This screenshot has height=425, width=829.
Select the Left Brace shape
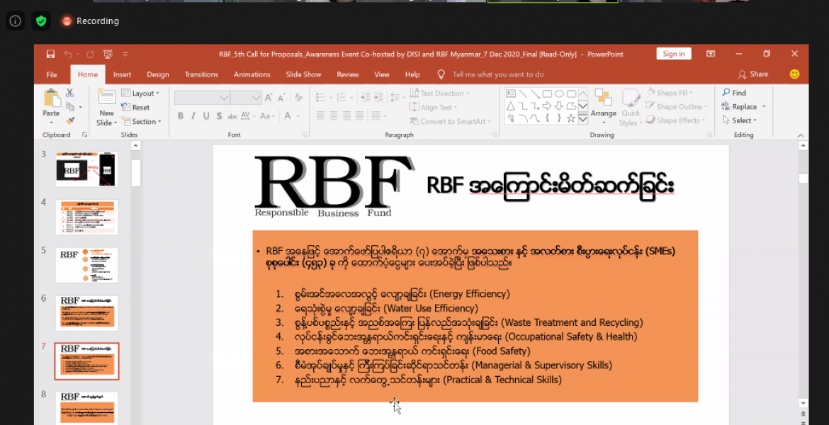coord(547,119)
